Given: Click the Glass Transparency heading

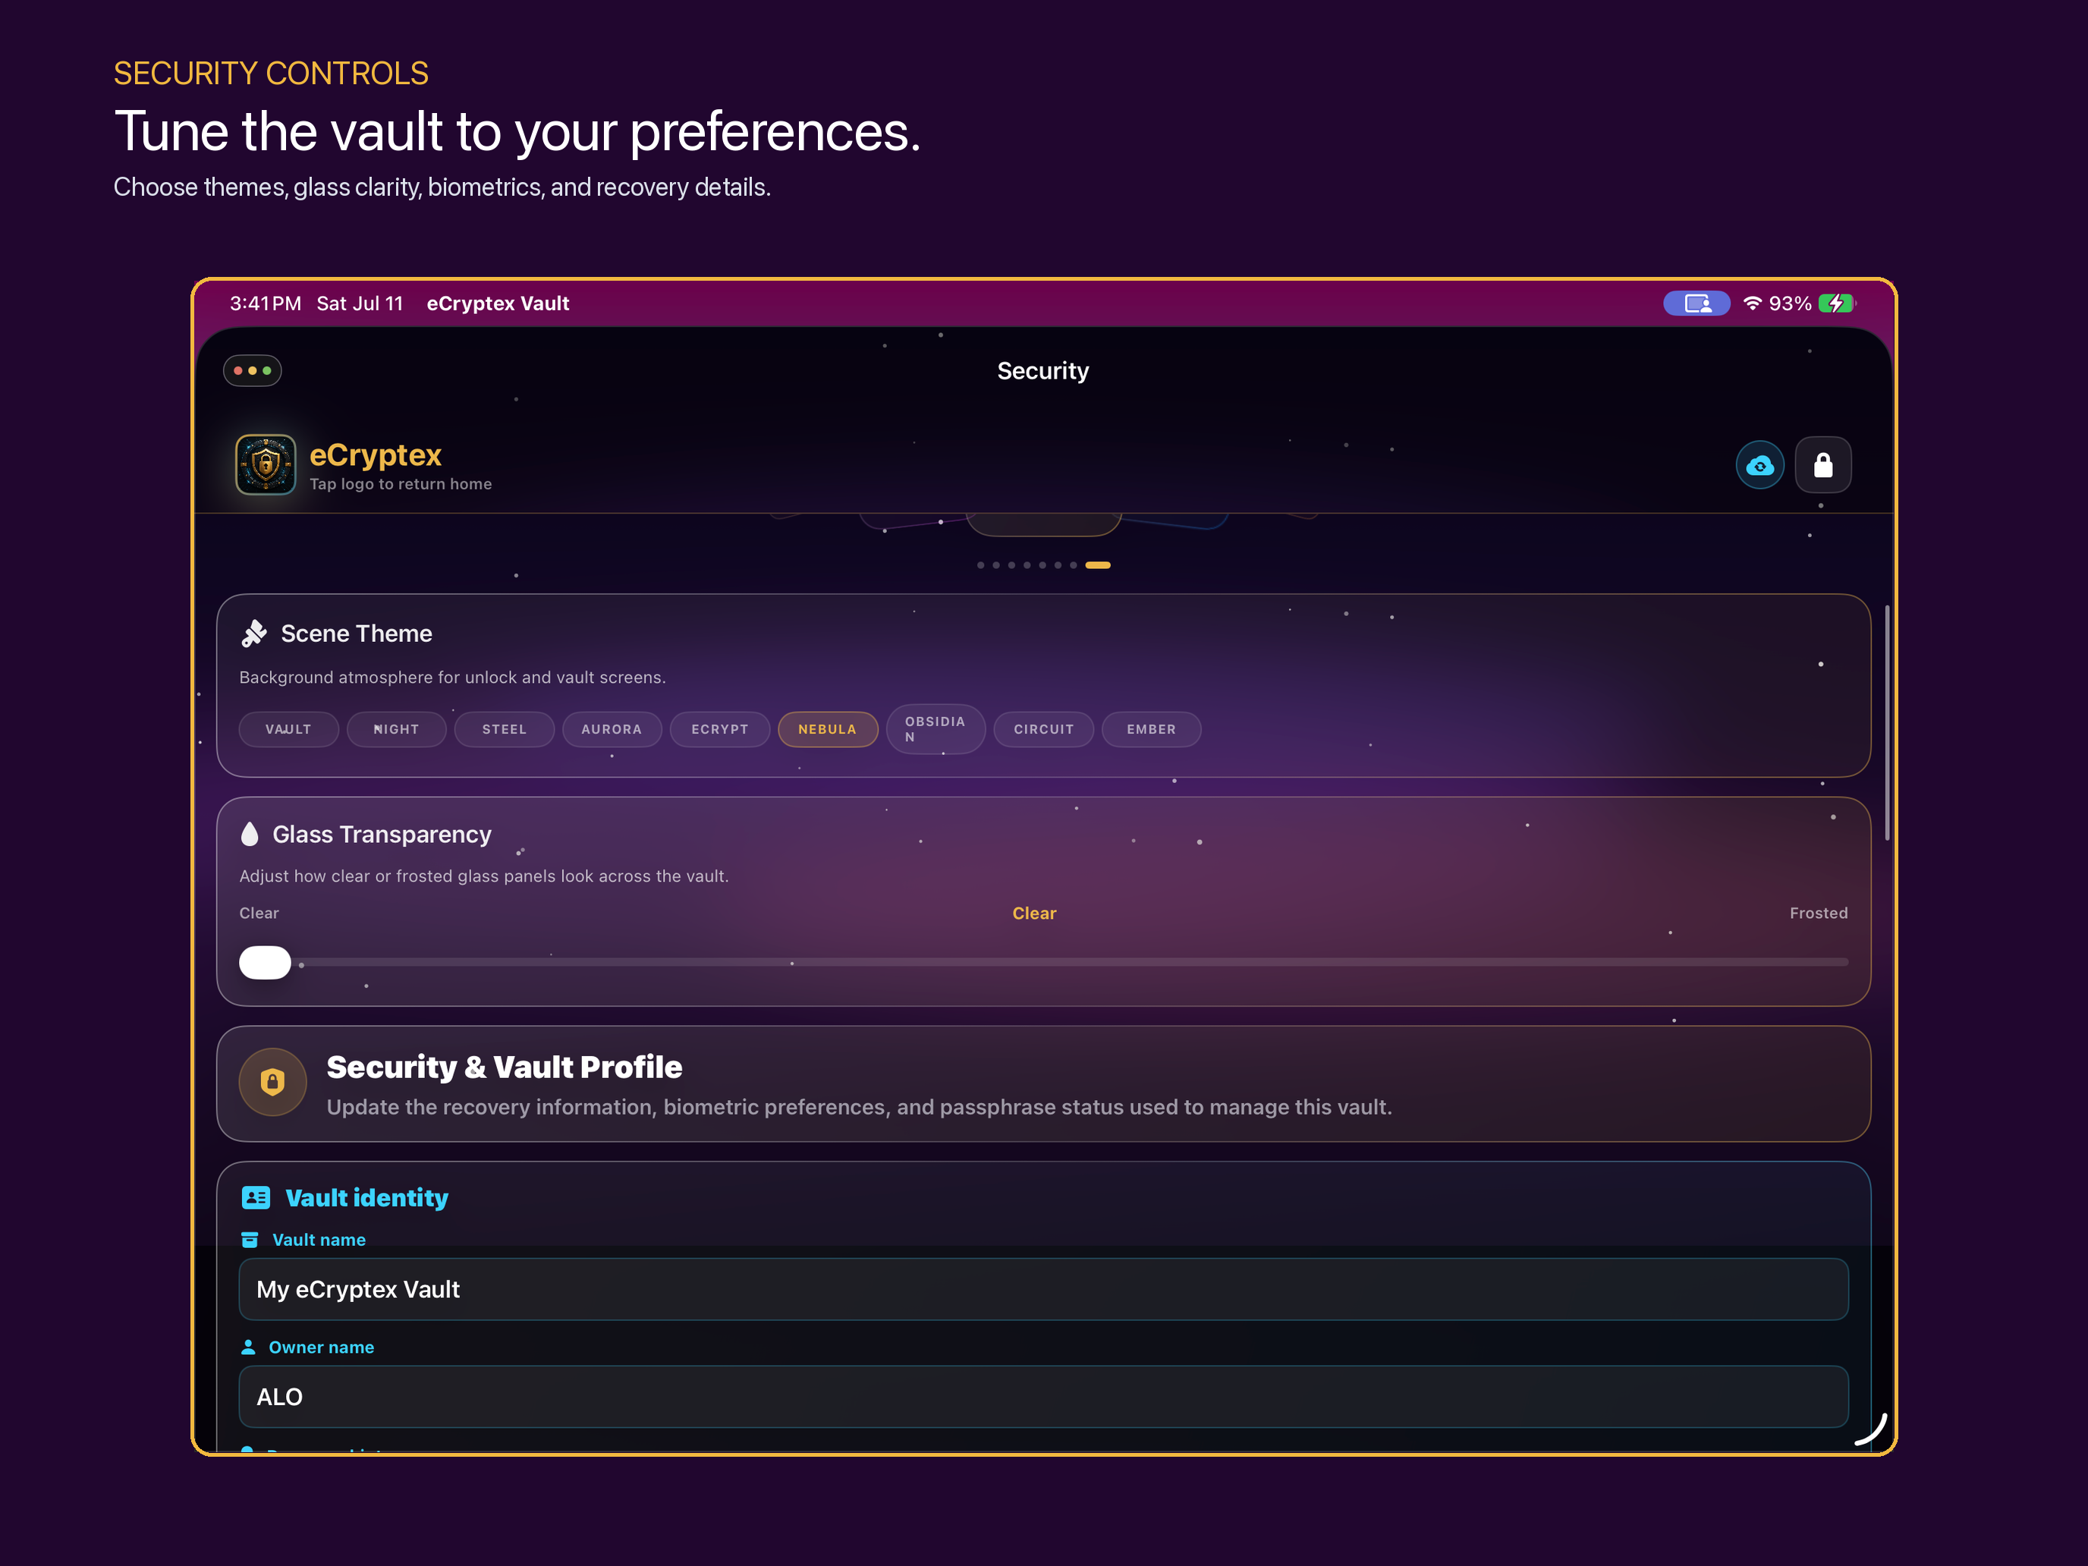Looking at the screenshot, I should 382,835.
